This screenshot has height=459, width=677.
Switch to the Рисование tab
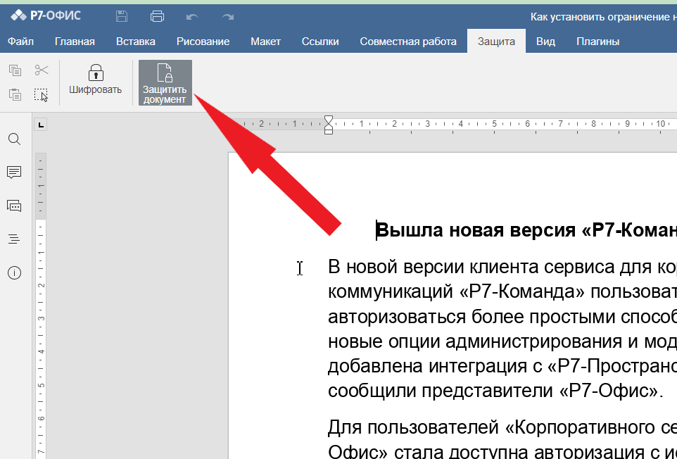(x=203, y=42)
